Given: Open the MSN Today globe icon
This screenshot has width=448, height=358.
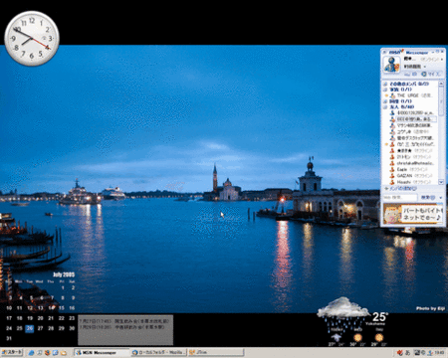Looking at the screenshot, I should (424, 74).
